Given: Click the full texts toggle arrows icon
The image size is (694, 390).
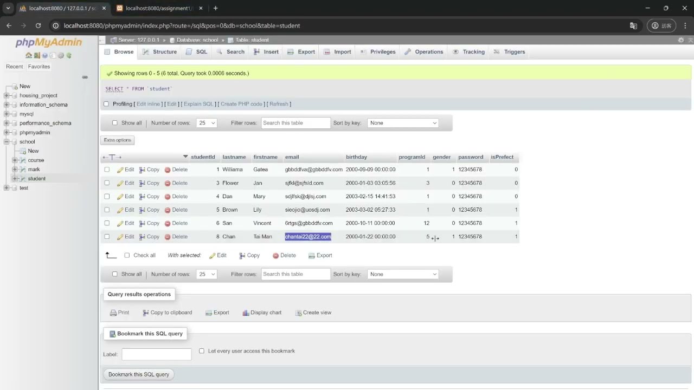Looking at the screenshot, I should (112, 157).
